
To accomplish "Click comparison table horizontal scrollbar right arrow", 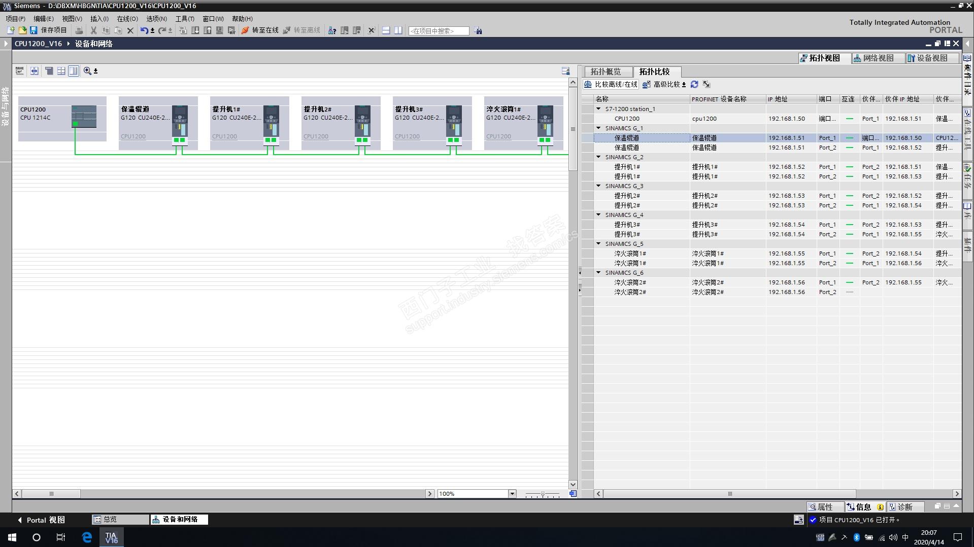I will [957, 494].
